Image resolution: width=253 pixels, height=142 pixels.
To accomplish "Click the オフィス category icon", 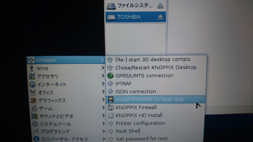I will pos(33,92).
